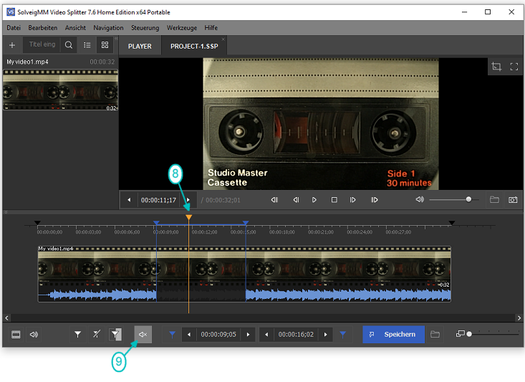Switch media panel to thumbnail grid view
The image size is (525, 382).
[105, 45]
